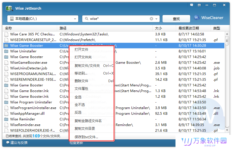232x149 pixels.
Task: Click the 8/9/17 14:39:35 date cell
Action: 191,125
